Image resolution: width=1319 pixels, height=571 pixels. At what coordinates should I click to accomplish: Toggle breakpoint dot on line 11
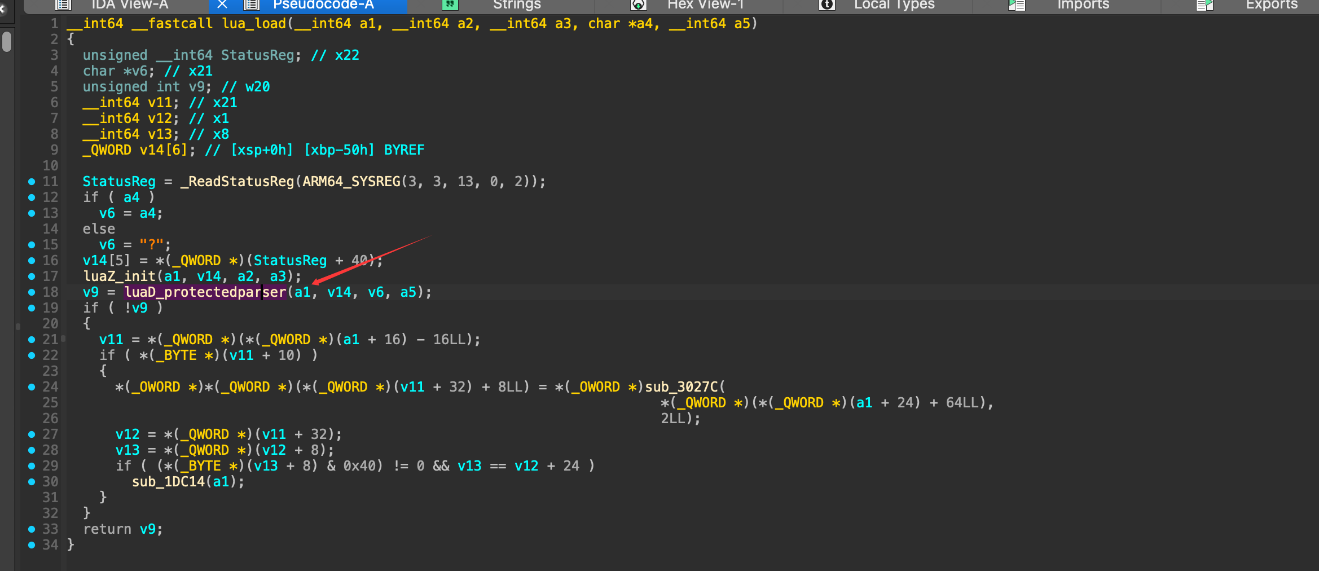coord(32,182)
